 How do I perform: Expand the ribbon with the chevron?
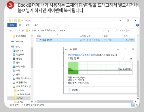[x=134, y=25]
